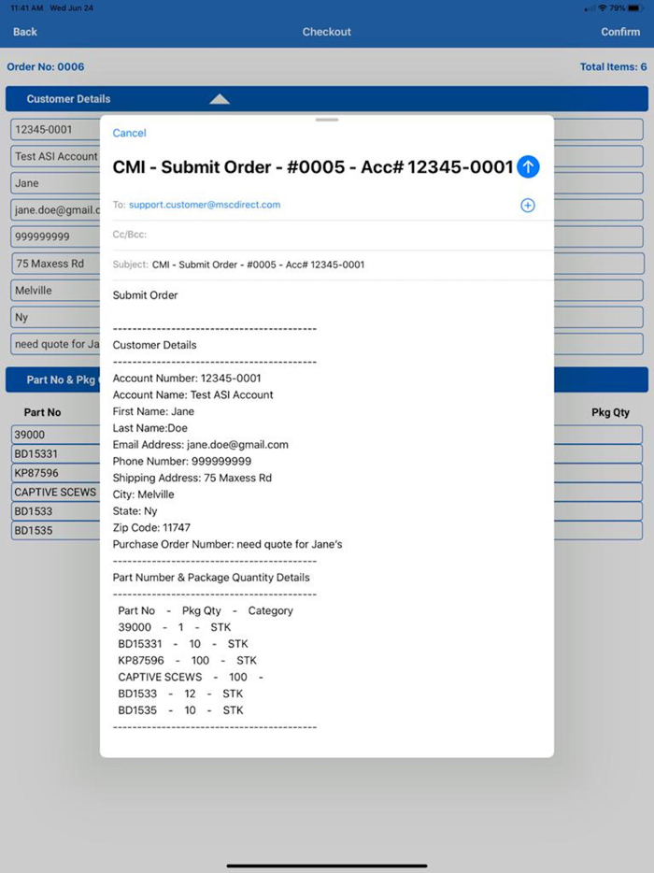Image resolution: width=654 pixels, height=873 pixels.
Task: Tap Account Number: 12345-0001 in email body
Action: tap(187, 379)
